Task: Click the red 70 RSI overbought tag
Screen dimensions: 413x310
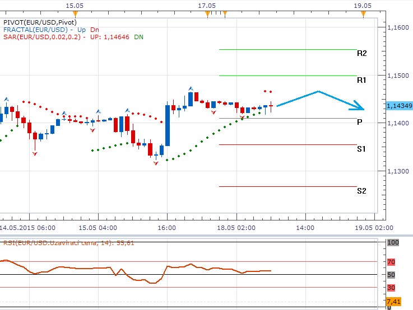Action: [391, 262]
